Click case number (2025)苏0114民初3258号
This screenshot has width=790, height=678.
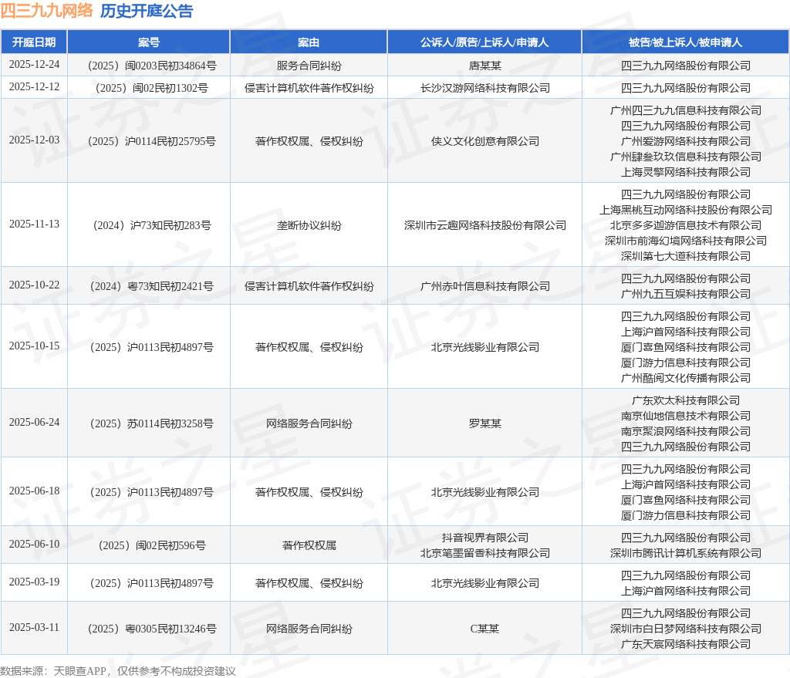tap(152, 423)
